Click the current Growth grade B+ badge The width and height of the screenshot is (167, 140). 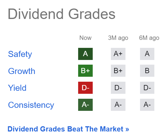click(x=85, y=71)
